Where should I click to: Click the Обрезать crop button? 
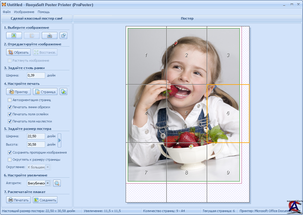pos(18,52)
